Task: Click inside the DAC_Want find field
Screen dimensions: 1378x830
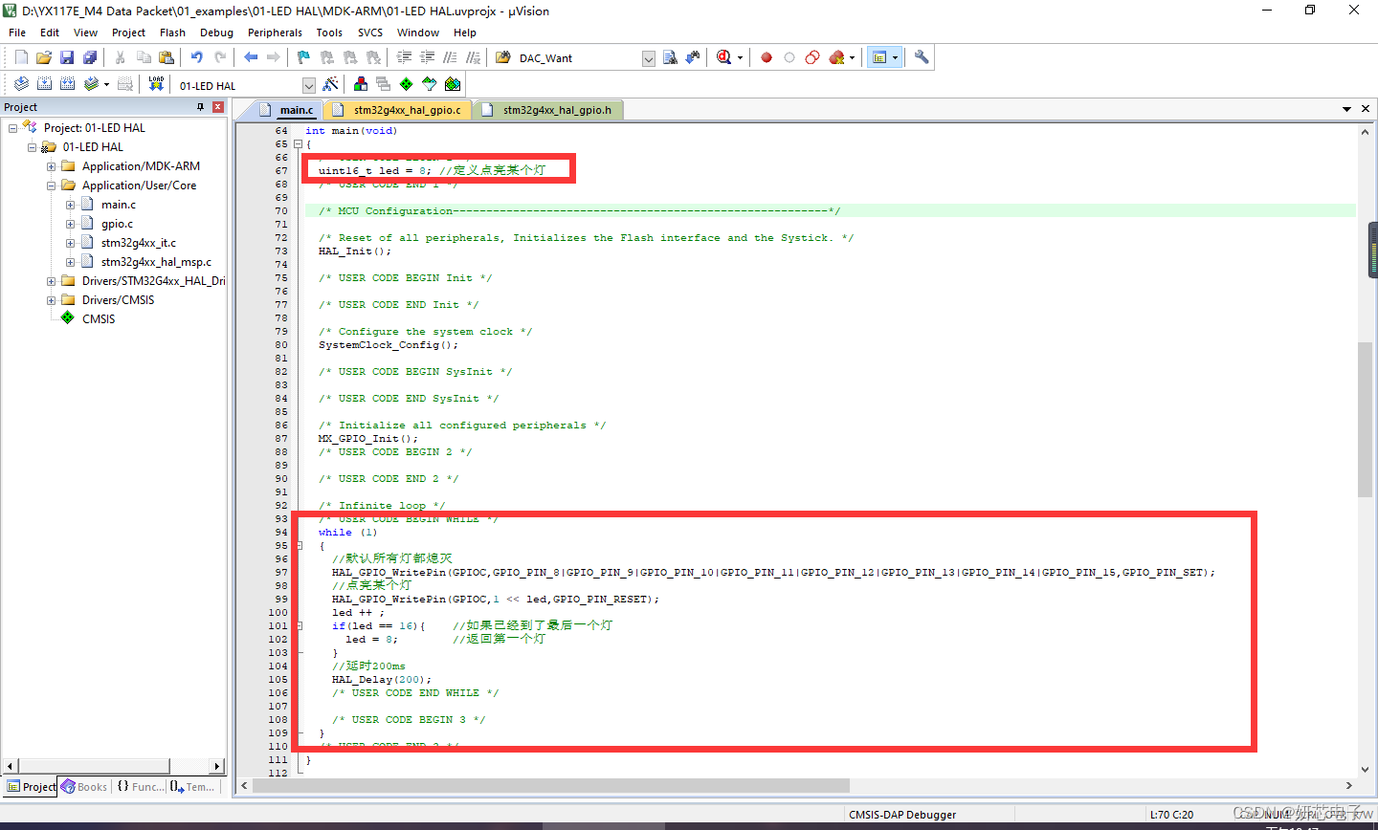Action: (x=578, y=58)
